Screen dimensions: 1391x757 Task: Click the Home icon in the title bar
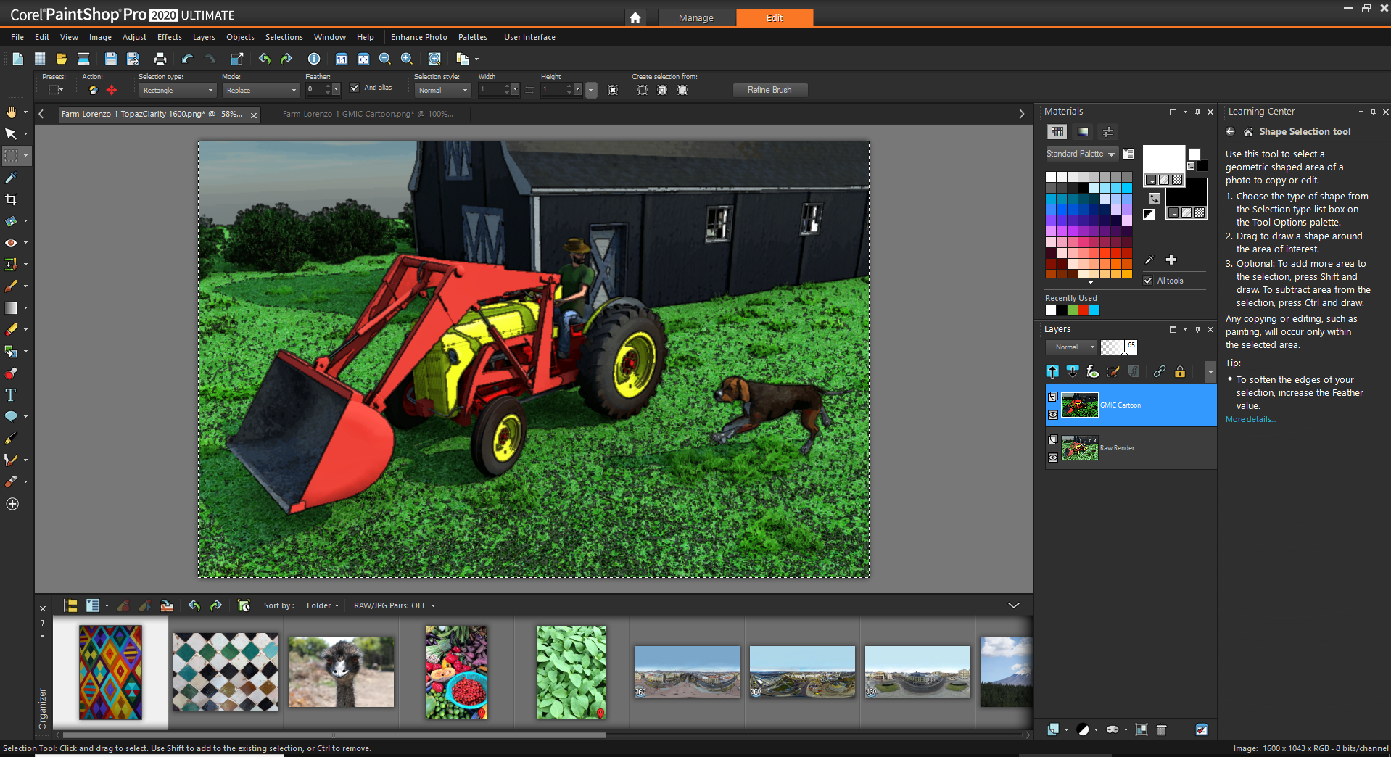[x=635, y=17]
